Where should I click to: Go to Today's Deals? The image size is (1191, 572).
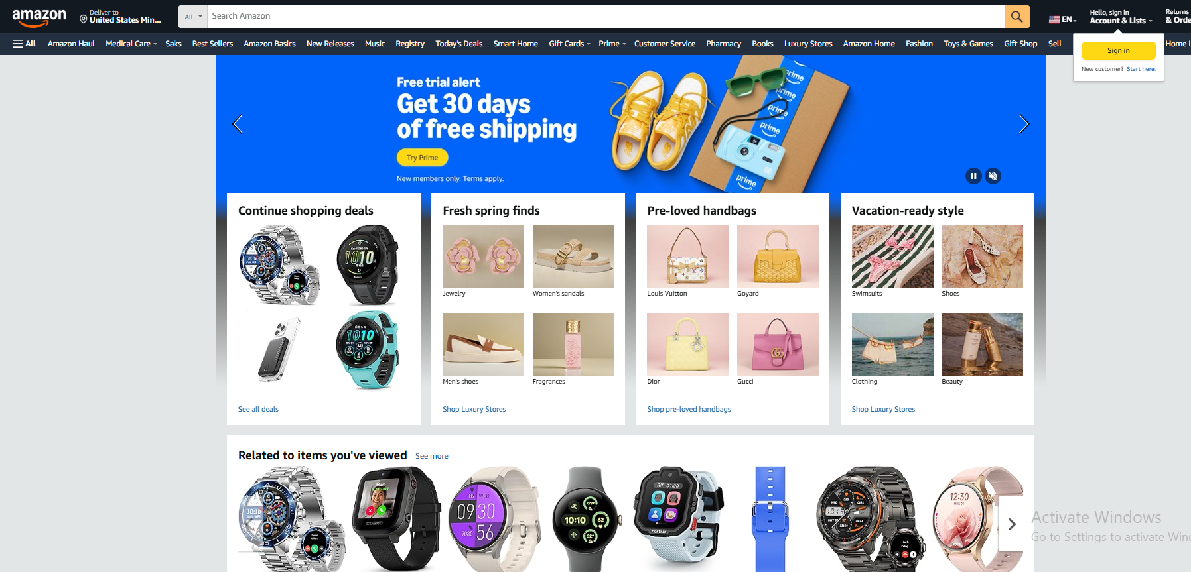[x=459, y=44]
